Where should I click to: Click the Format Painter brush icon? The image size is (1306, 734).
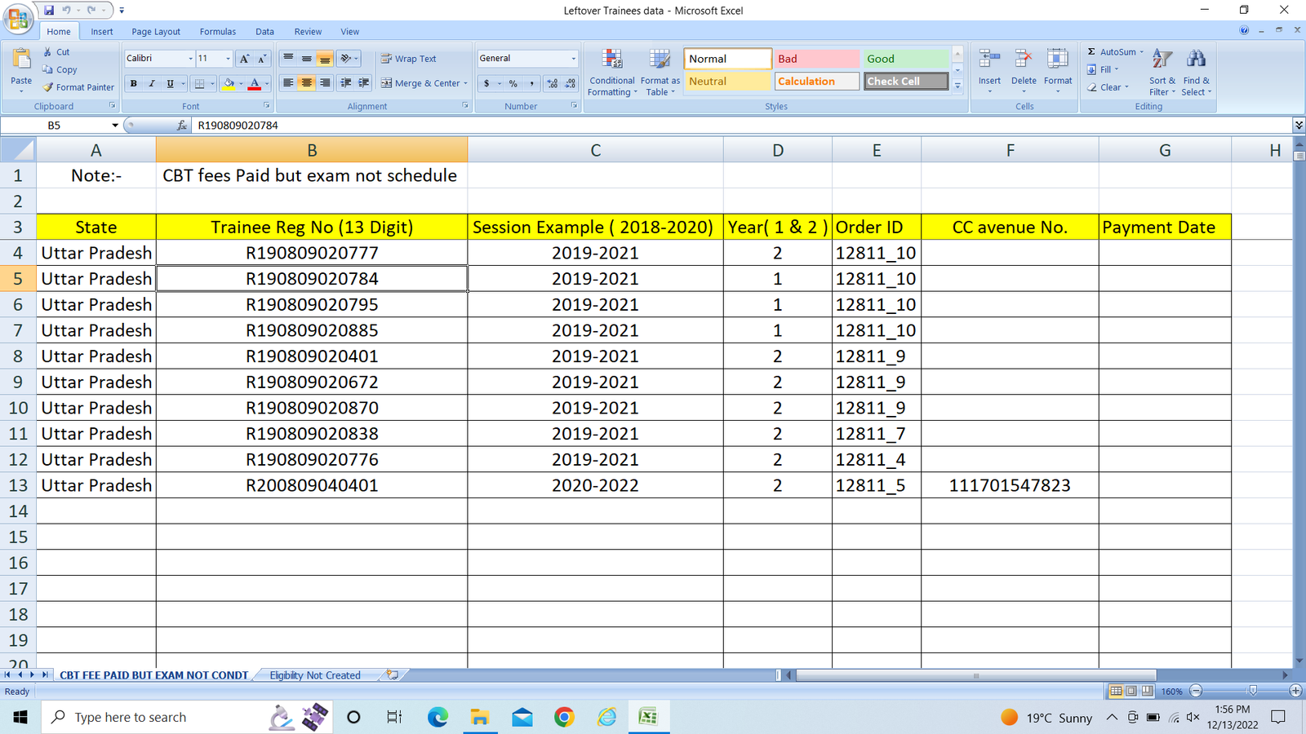[48, 87]
